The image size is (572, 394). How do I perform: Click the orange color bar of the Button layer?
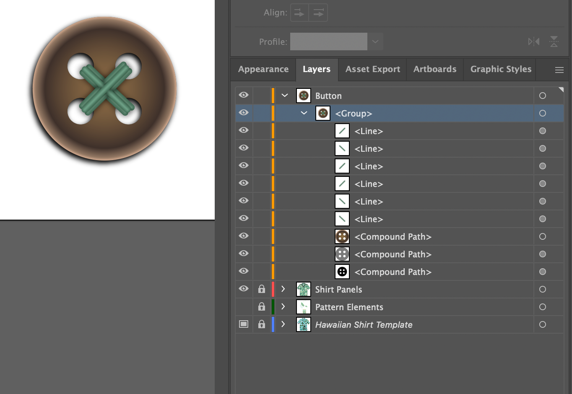click(x=273, y=96)
